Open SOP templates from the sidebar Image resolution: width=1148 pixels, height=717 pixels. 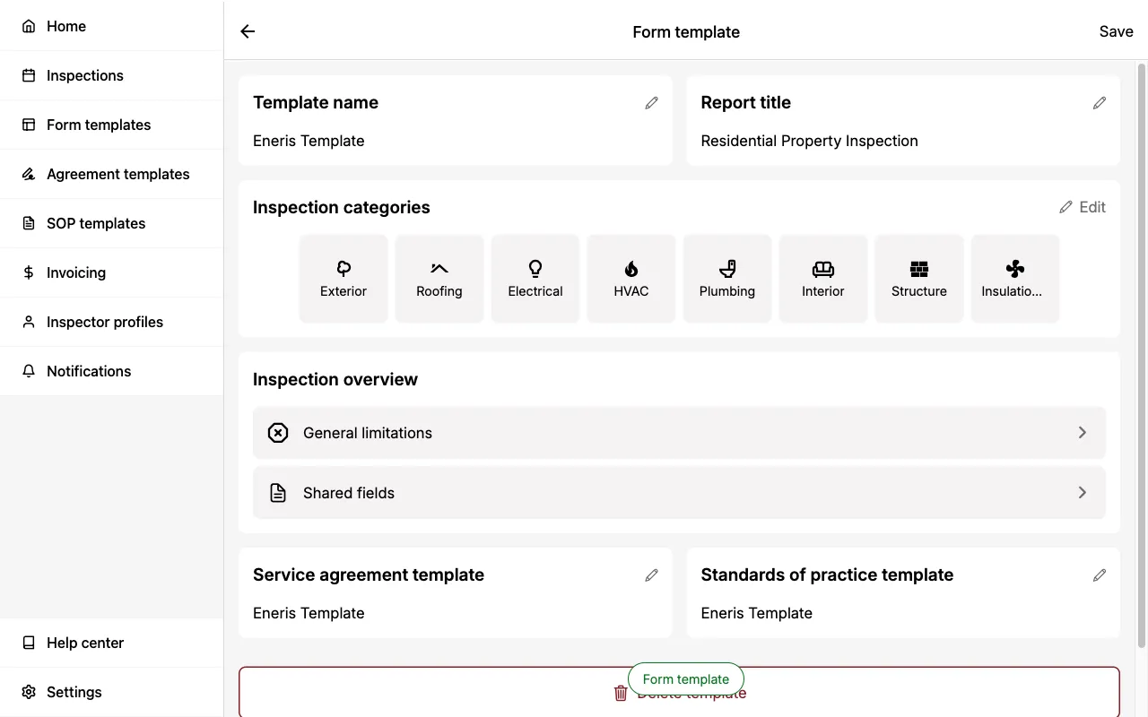pos(96,223)
